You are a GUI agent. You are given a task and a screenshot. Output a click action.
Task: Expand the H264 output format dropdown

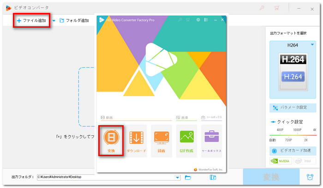[x=312, y=45]
